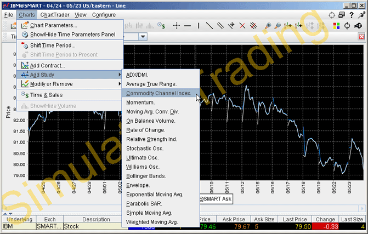Add the Ultimate Osc. study

(161, 158)
